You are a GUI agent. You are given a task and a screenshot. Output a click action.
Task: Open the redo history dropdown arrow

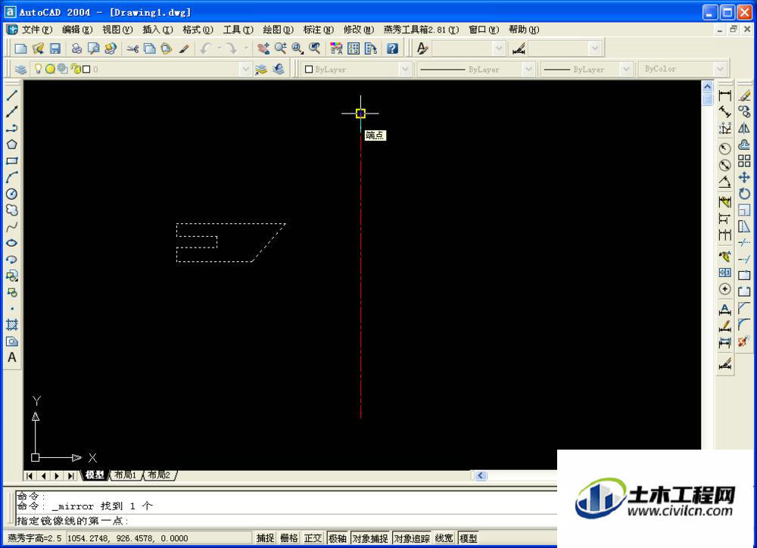coord(246,48)
